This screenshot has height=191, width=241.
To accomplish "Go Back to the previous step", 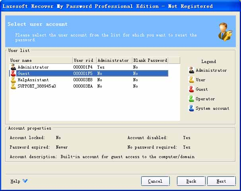I will (x=191, y=181).
